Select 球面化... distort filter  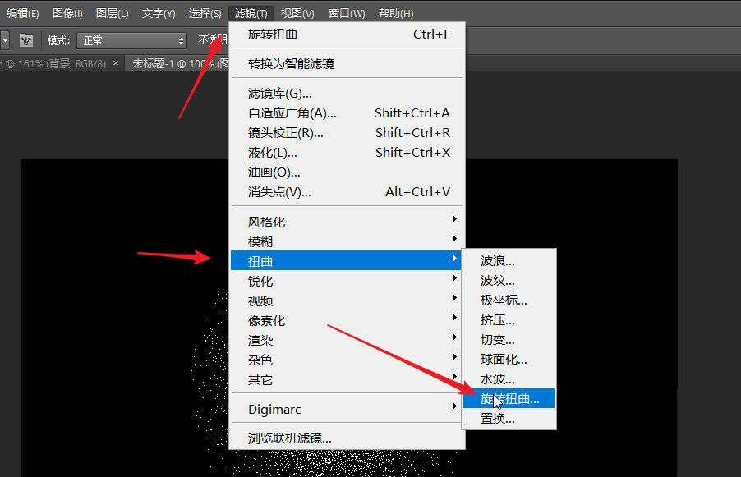509,360
